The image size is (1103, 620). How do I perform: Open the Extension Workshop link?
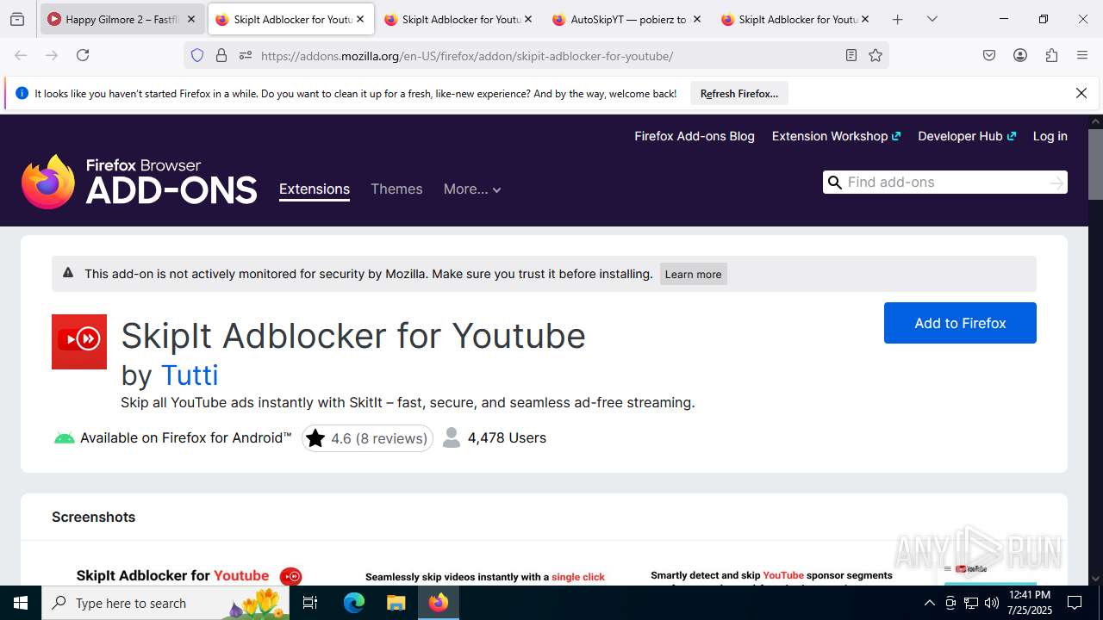[836, 136]
